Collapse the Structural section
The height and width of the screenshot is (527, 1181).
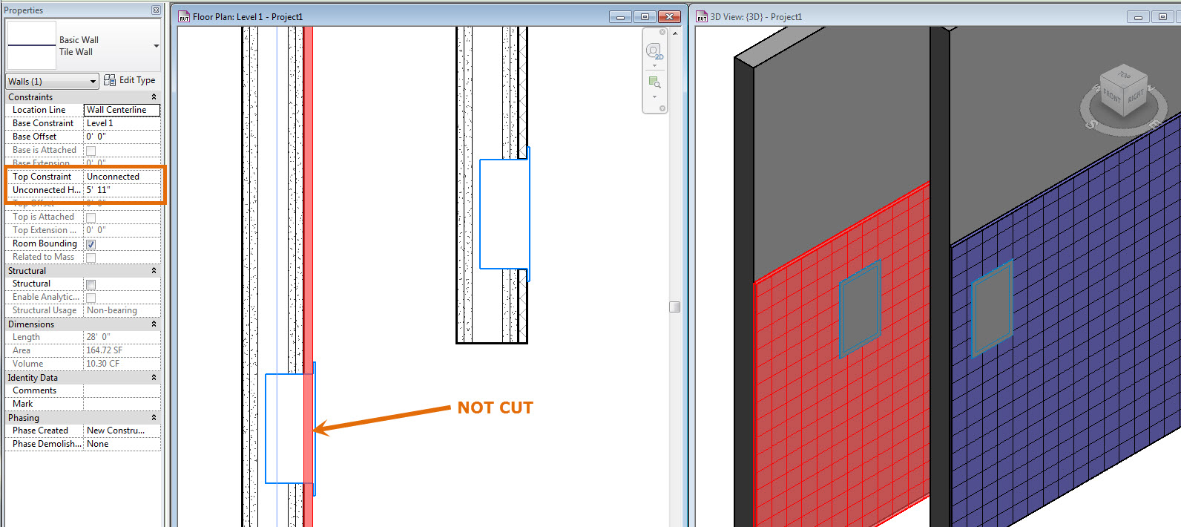(x=154, y=271)
